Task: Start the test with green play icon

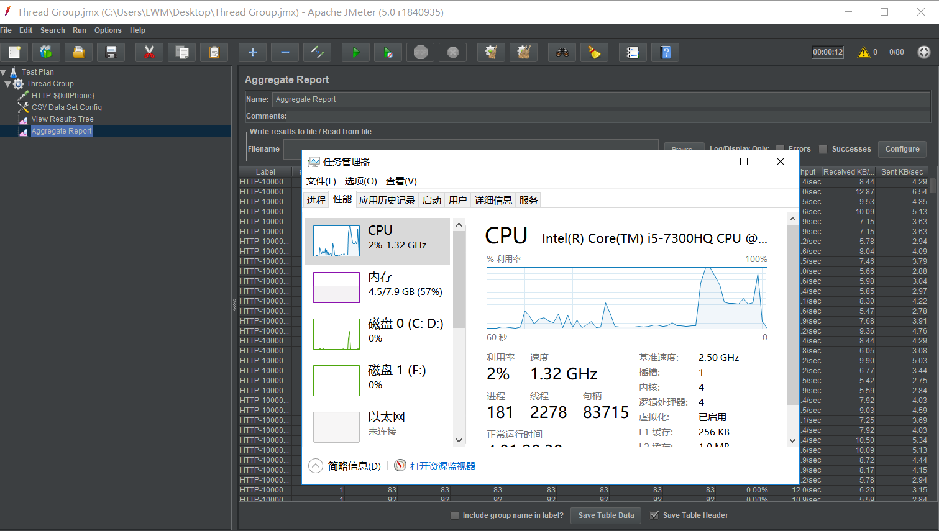Action: click(356, 52)
